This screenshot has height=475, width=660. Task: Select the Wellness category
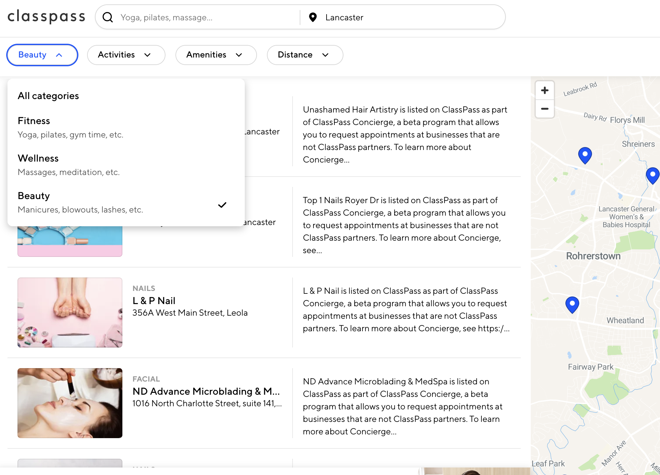[126, 165]
